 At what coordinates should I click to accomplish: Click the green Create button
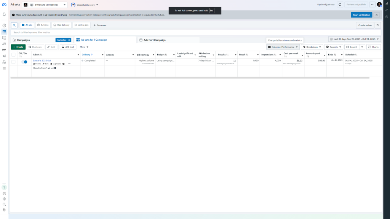coord(18,47)
